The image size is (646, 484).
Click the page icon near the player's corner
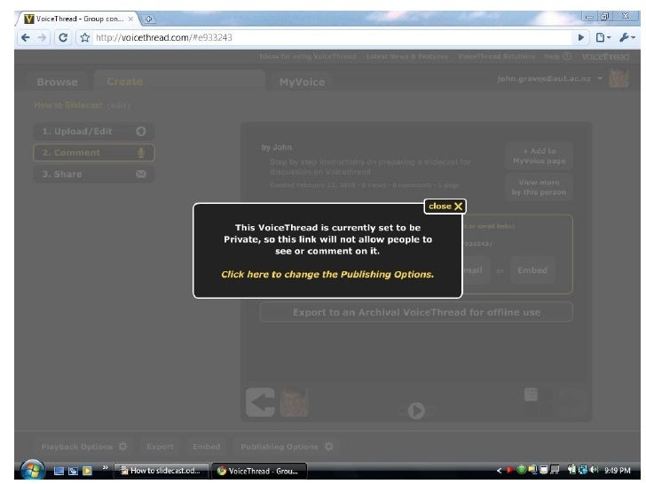point(531,394)
